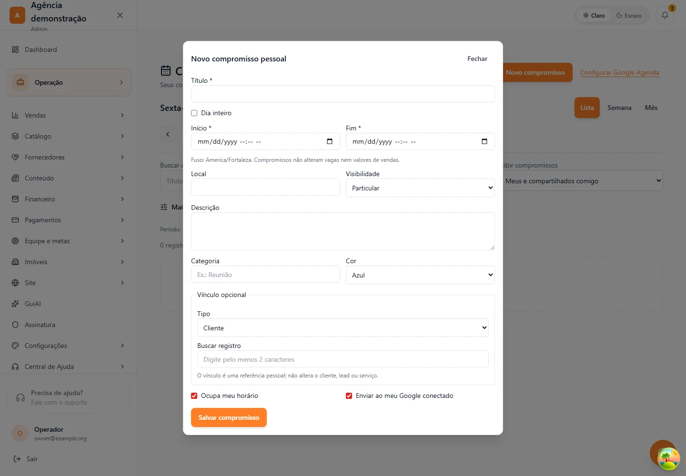This screenshot has width=686, height=476.
Task: Switch to Semana view tab
Action: coord(619,108)
